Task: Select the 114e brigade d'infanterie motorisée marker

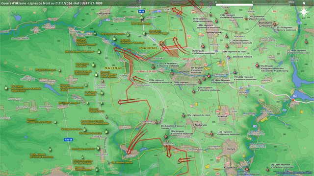Action: (x=166, y=137)
